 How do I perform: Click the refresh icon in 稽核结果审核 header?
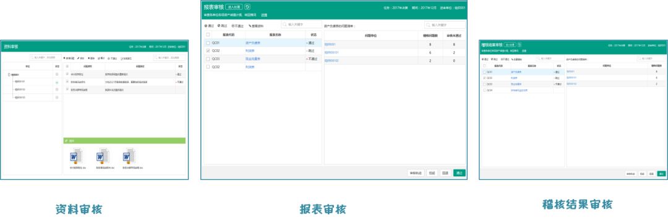click(x=520, y=45)
